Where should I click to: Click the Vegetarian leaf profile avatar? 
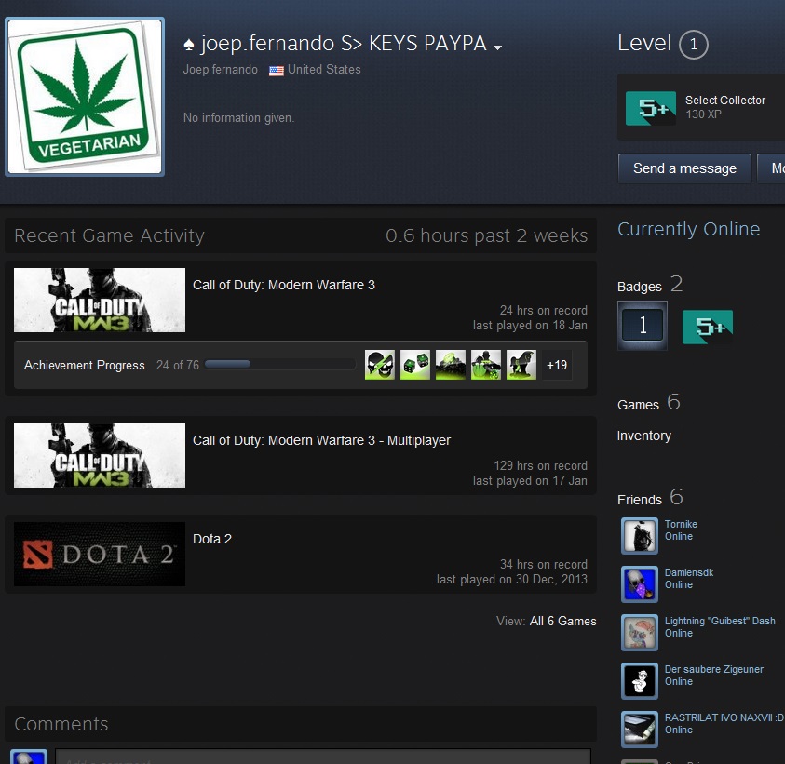pos(85,96)
